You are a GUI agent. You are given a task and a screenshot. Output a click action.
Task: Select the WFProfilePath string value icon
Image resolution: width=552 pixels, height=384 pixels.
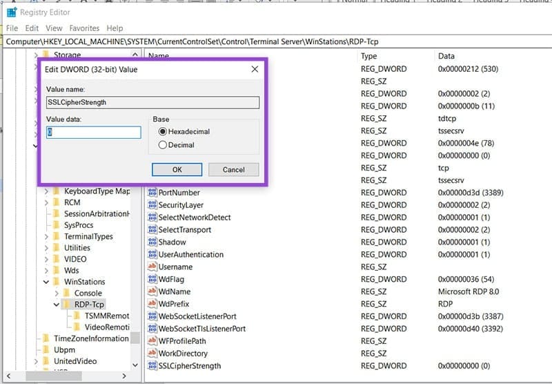[152, 340]
